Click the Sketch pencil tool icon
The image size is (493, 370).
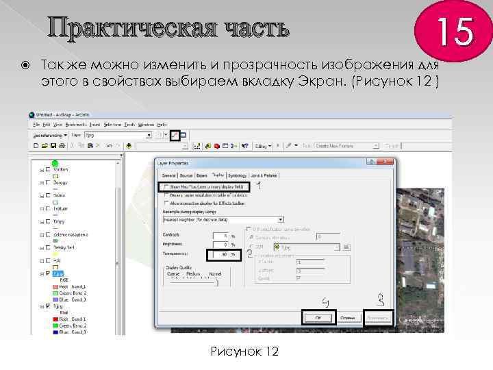tap(288, 146)
